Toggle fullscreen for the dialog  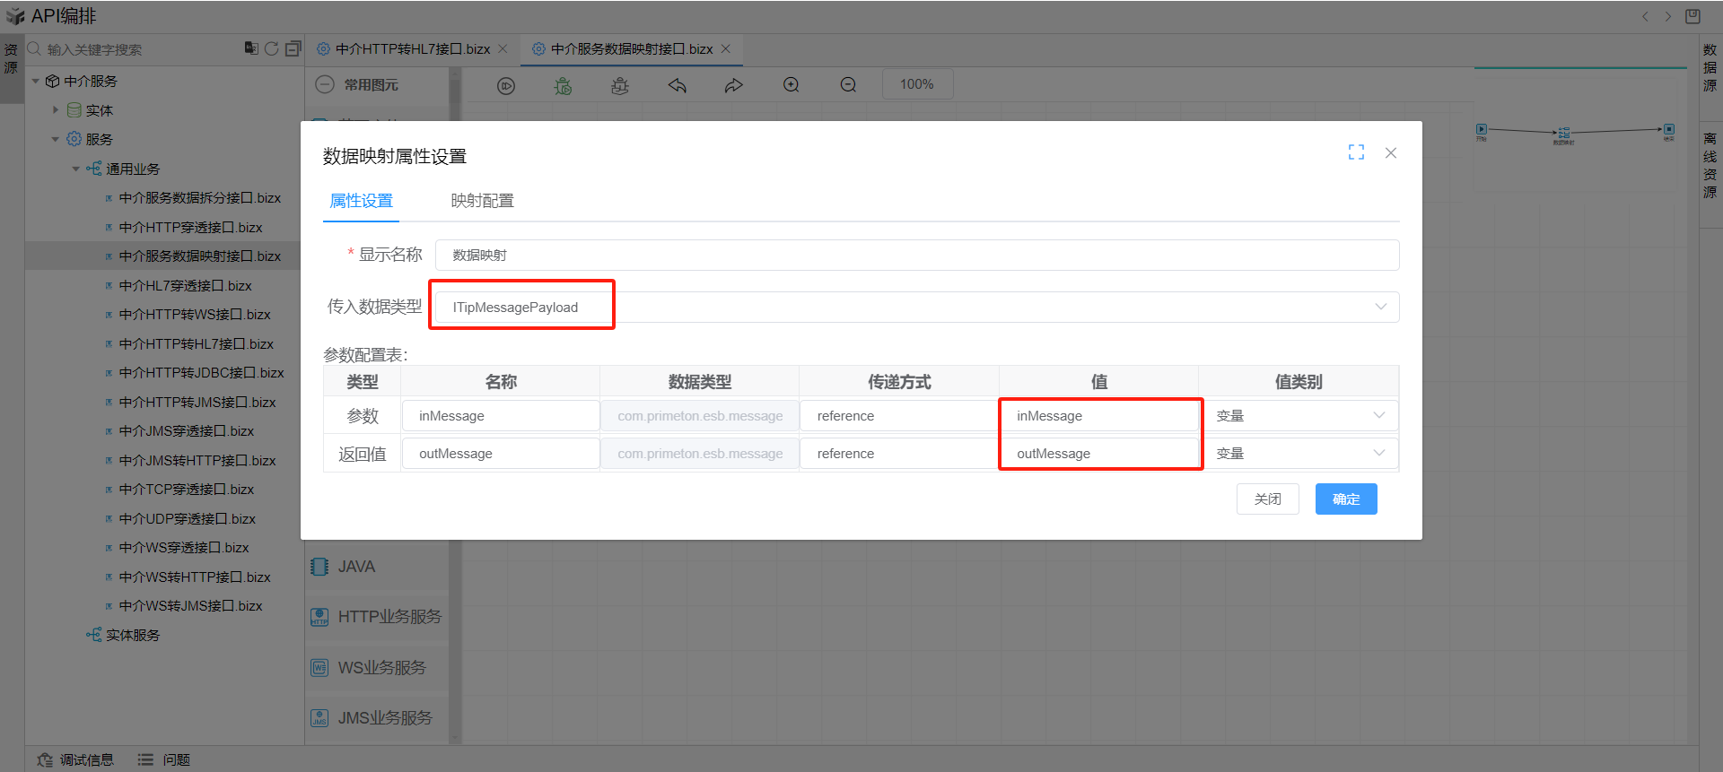pos(1356,152)
